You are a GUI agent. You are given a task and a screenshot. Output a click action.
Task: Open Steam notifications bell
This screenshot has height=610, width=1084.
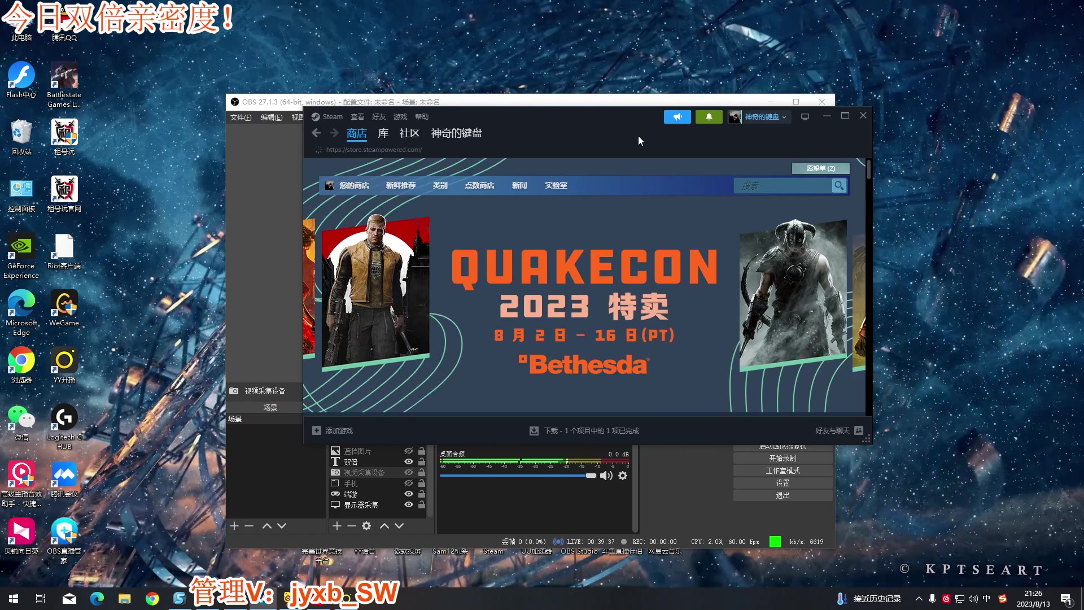tap(709, 117)
